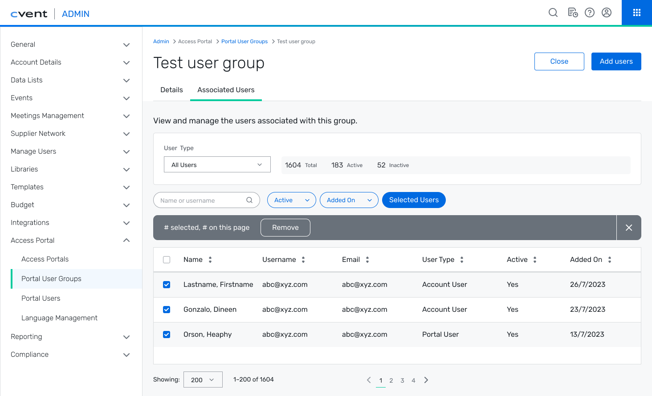Click the Access Portal breadcrumb
Image resolution: width=652 pixels, height=396 pixels.
pyautogui.click(x=195, y=41)
